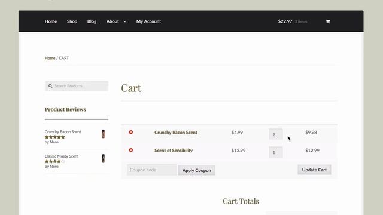Click the $9.98 line total
This screenshot has height=215, width=383.
tap(311, 133)
